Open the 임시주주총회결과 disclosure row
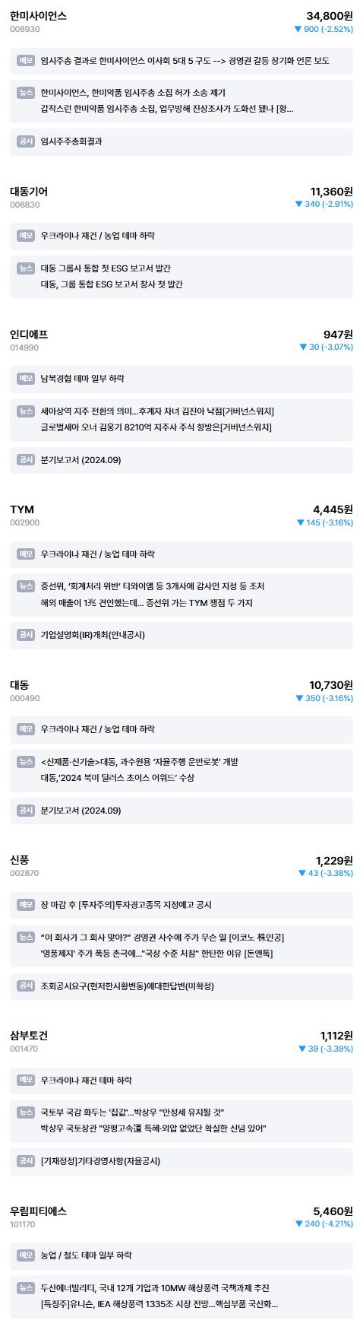The height and width of the screenshot is (1333, 363). point(181,141)
